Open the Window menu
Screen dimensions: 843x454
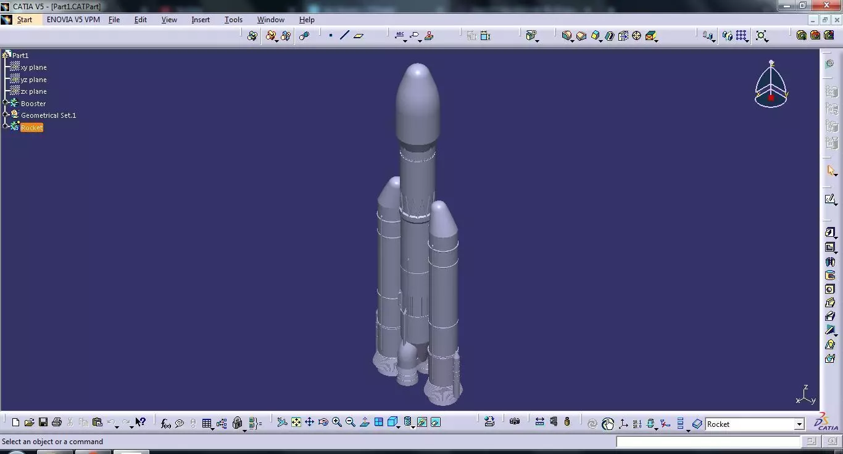tap(271, 20)
